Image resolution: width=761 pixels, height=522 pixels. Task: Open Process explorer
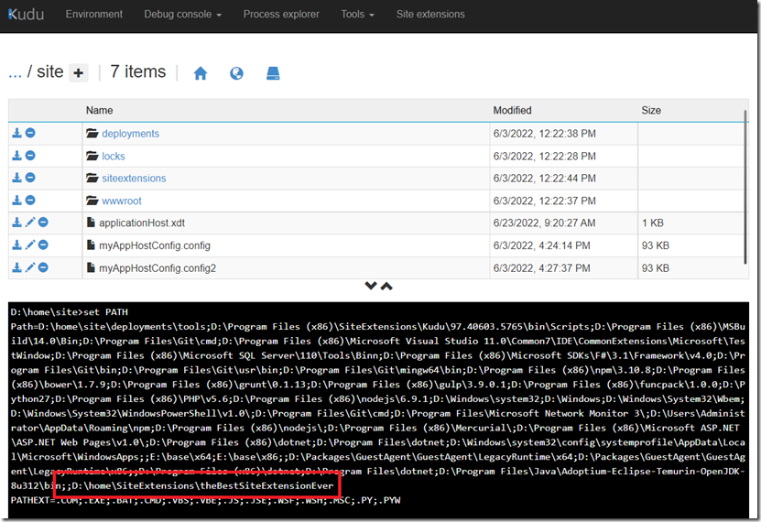281,15
